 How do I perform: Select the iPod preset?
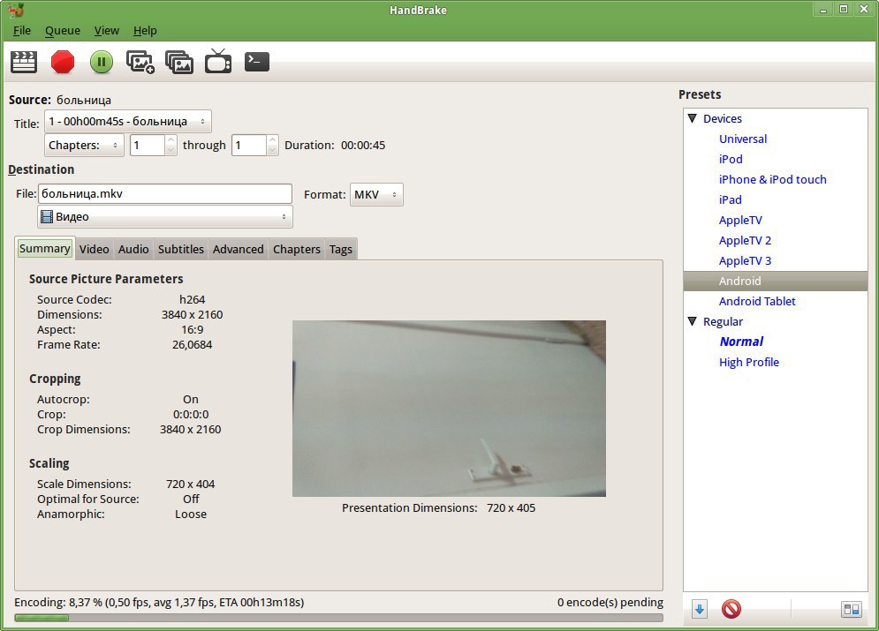pos(731,159)
